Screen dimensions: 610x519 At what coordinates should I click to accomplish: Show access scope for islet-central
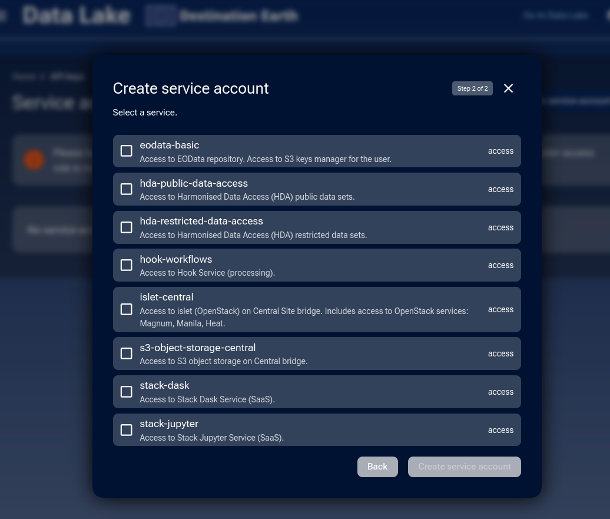(500, 309)
